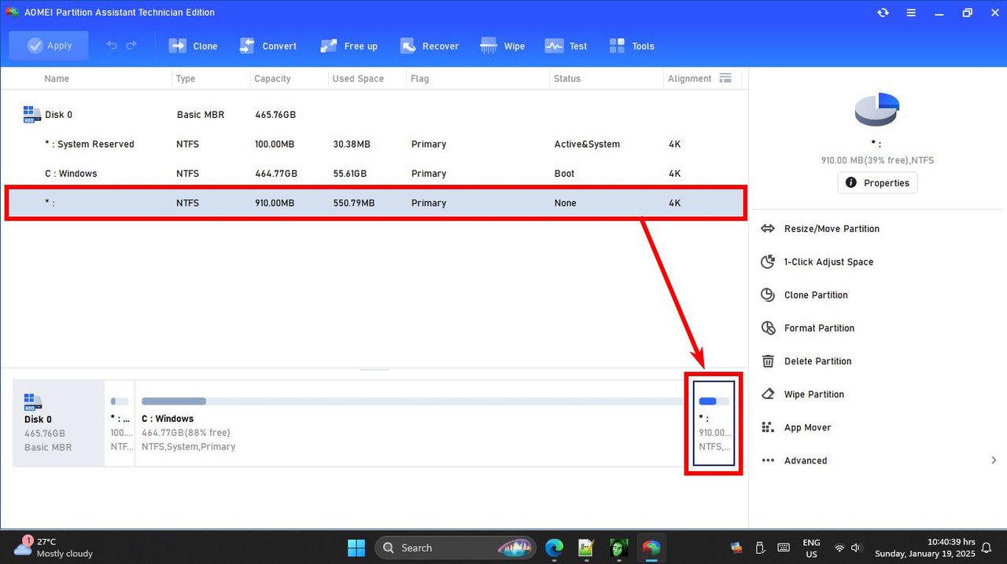Select the Convert toolbar icon

point(267,46)
